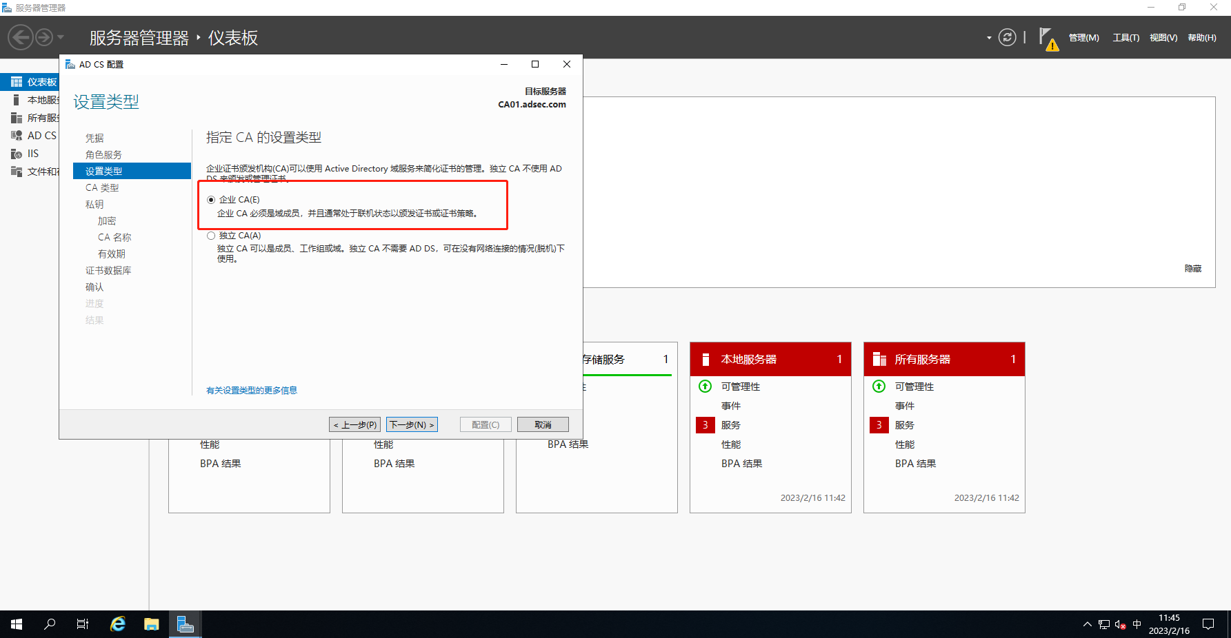Open the 管理(M) menu
The height and width of the screenshot is (638, 1231).
coord(1083,38)
